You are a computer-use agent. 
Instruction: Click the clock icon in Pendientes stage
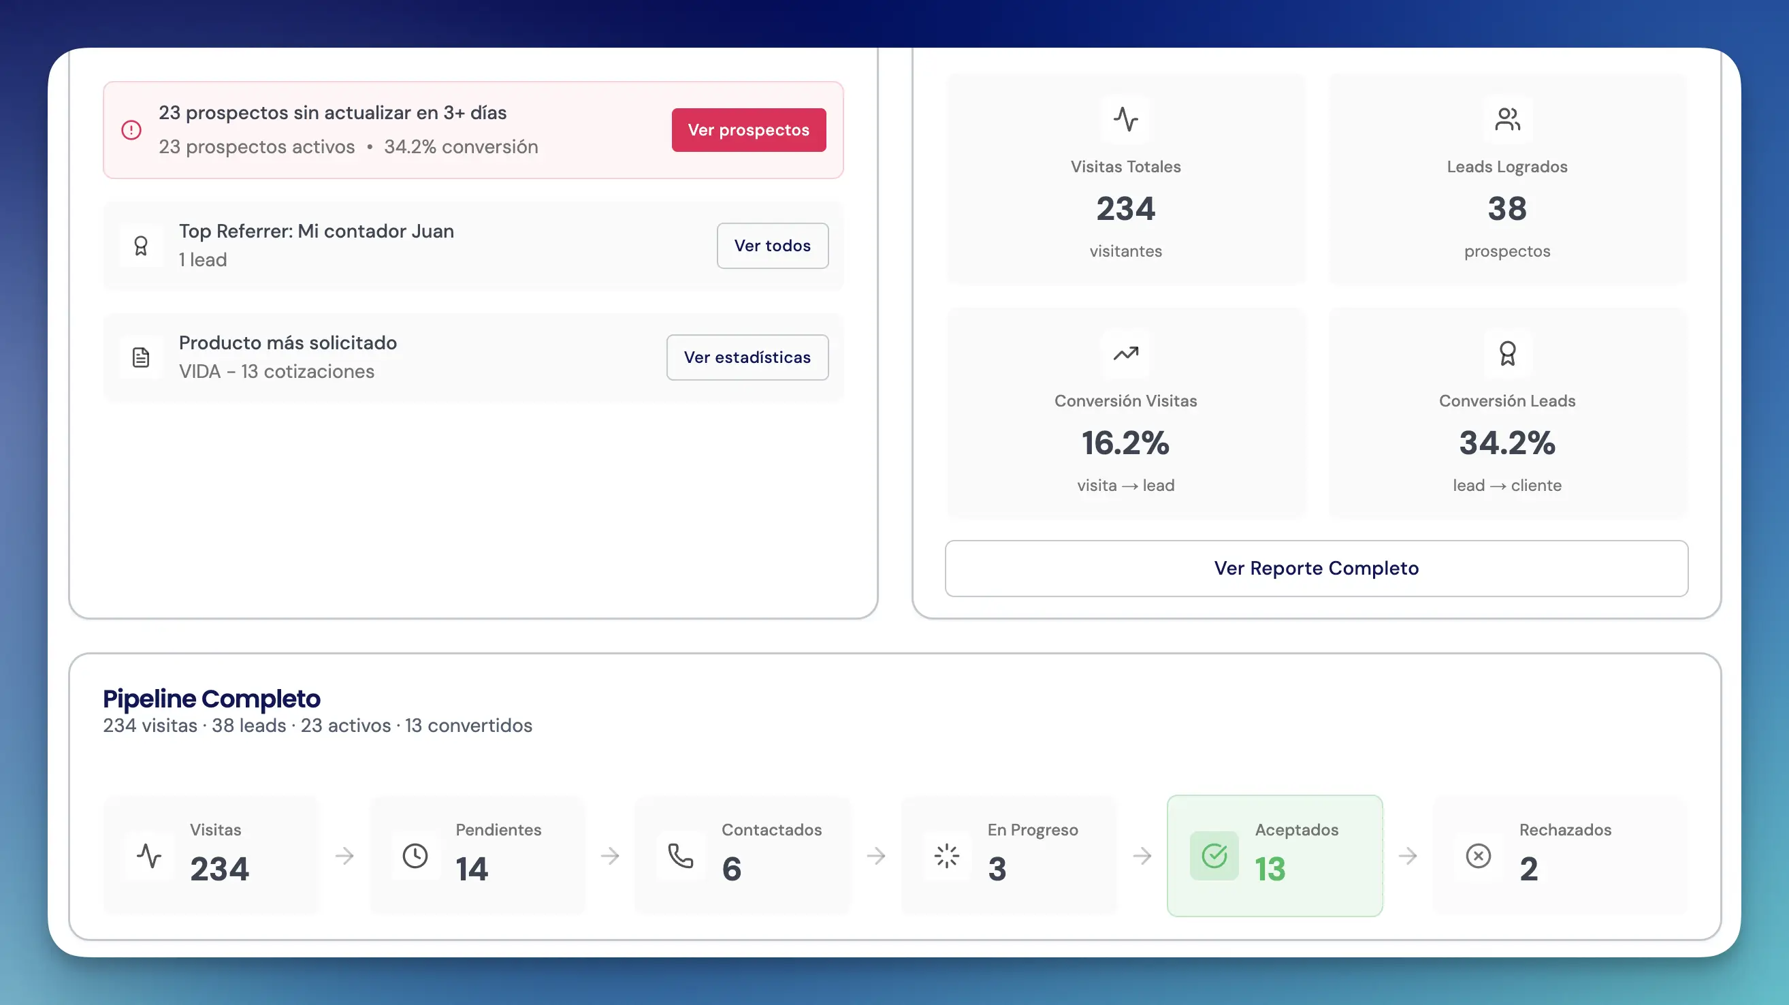click(x=415, y=856)
